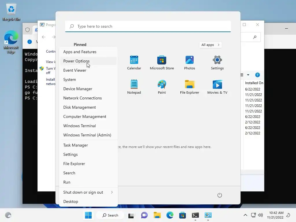Show hidden tray icons chevron

245,215
